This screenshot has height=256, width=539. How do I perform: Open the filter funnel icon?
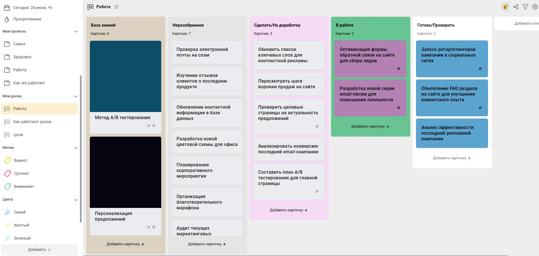[525, 7]
